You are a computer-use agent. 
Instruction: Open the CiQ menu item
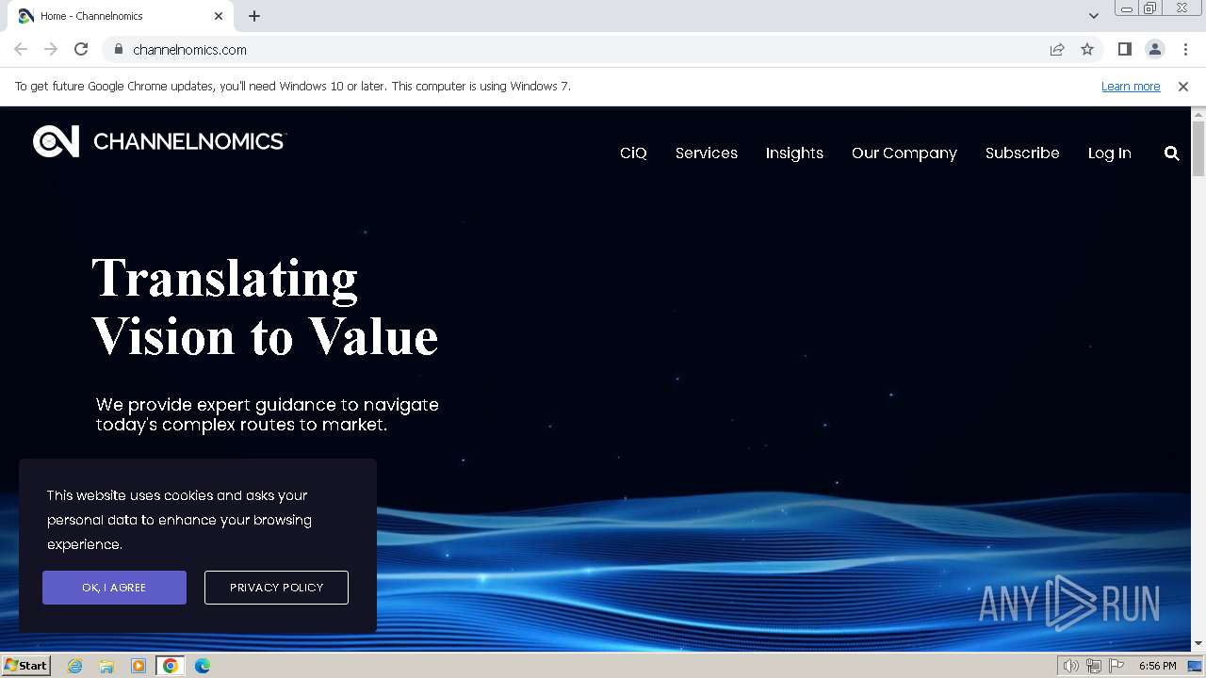[633, 153]
